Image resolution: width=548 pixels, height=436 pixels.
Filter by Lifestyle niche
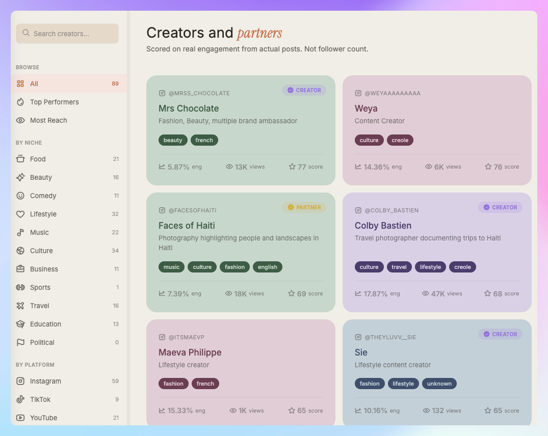click(x=69, y=214)
